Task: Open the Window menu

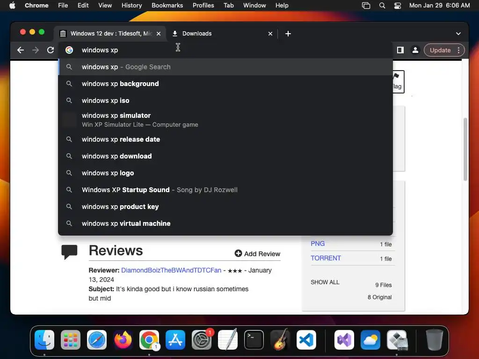Action: click(x=254, y=6)
